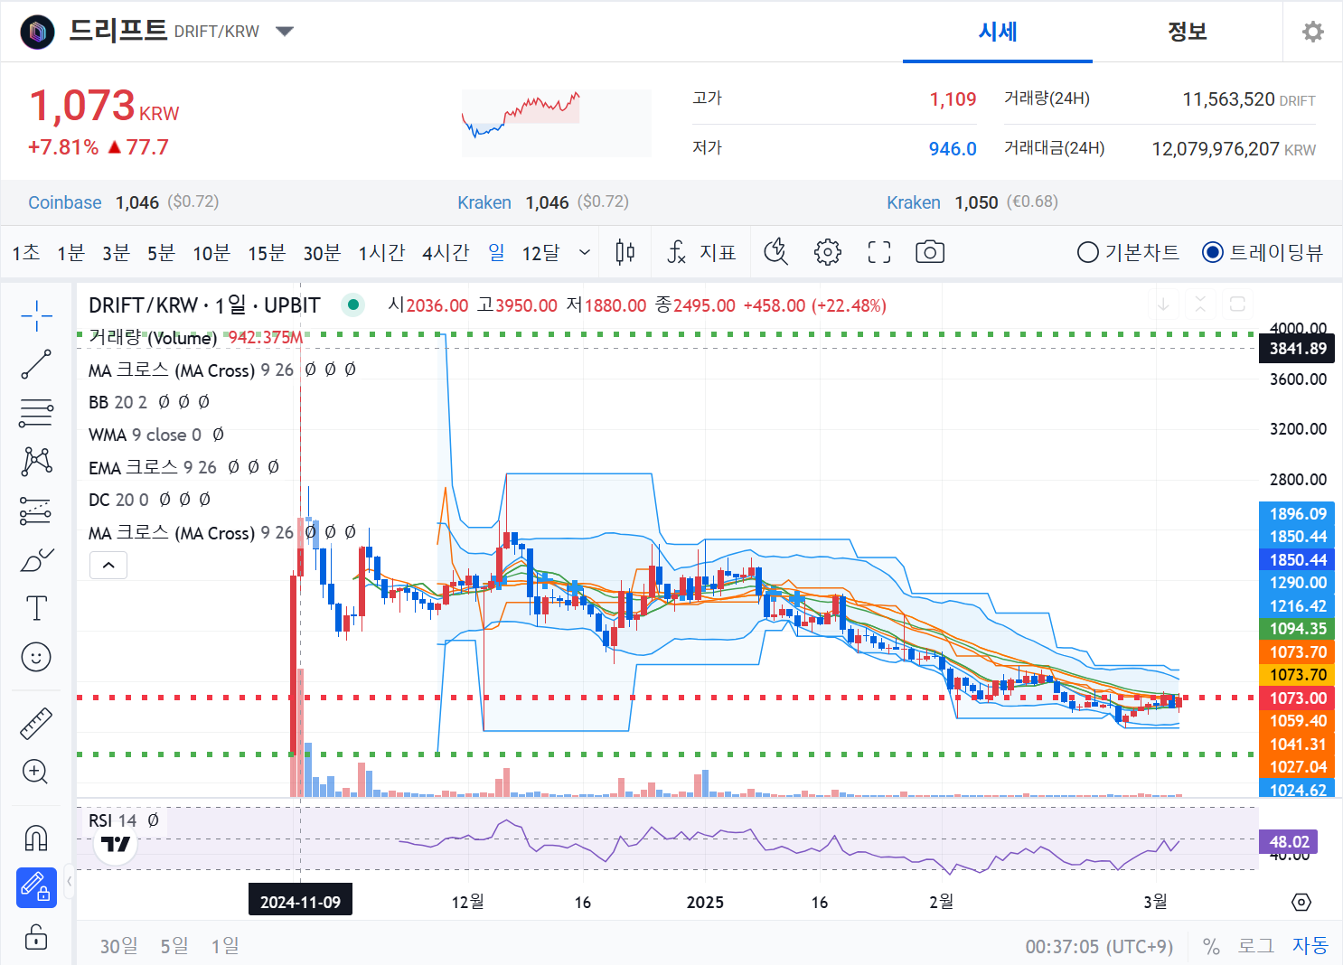Click the 24h mini price sparkline
Image resolution: width=1343 pixels, height=965 pixels.
point(557,123)
